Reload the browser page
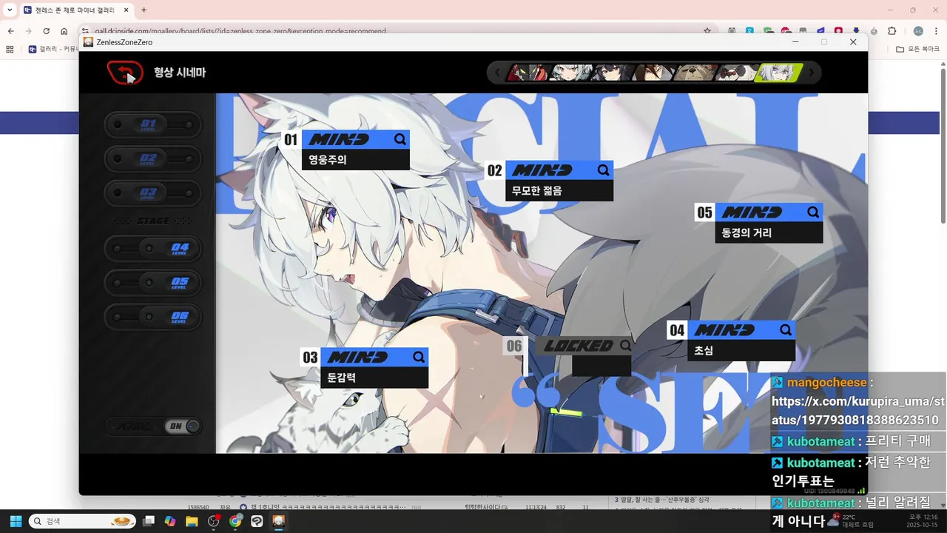Screen dimensions: 947x533 tap(46, 31)
